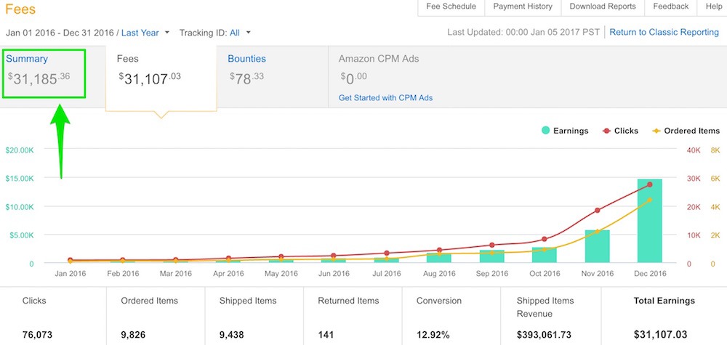Open the Fee Schedule page

point(451,7)
